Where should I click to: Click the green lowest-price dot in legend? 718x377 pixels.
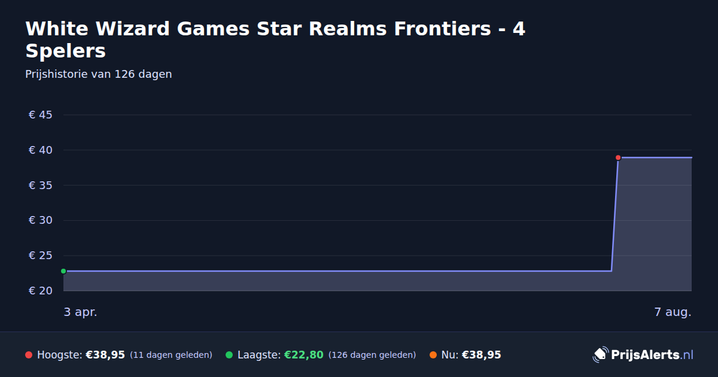[x=229, y=355]
